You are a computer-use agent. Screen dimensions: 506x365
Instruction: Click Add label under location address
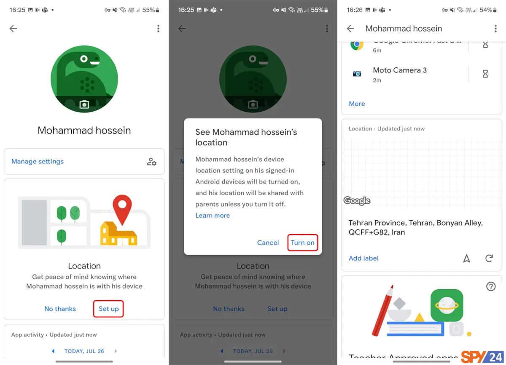tap(363, 258)
